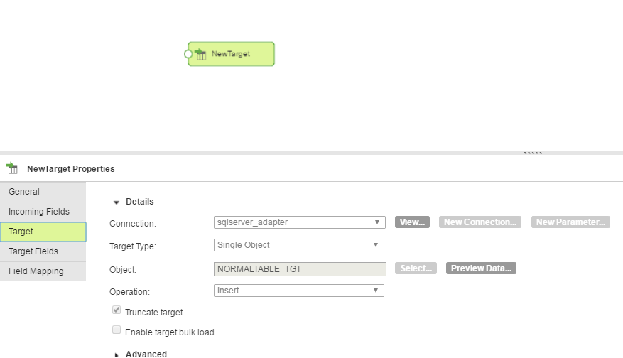This screenshot has width=623, height=358.
Task: Click the Object: label
Action: (123, 270)
